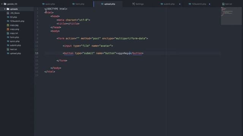Expand the uploads folder arrow
The width and height of the screenshot is (243, 136).
click(x=5, y=9)
